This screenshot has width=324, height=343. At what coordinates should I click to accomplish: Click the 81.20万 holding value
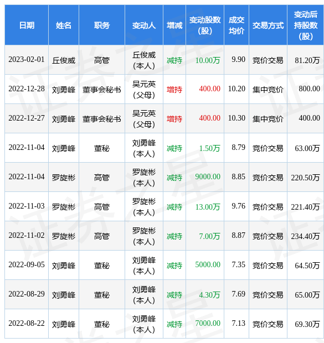click(x=307, y=60)
